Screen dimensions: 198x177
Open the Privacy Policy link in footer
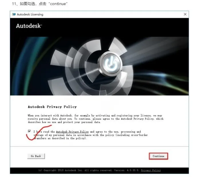151,170
